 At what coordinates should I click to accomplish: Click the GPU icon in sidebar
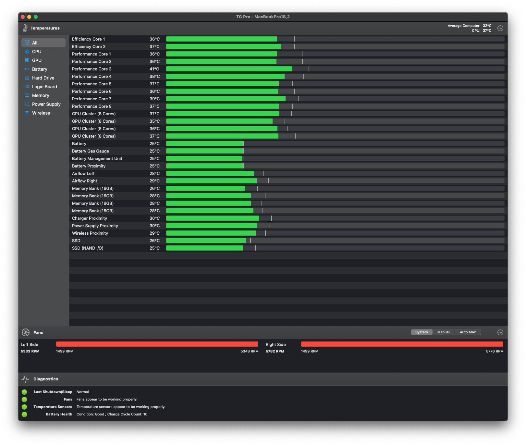(27, 60)
